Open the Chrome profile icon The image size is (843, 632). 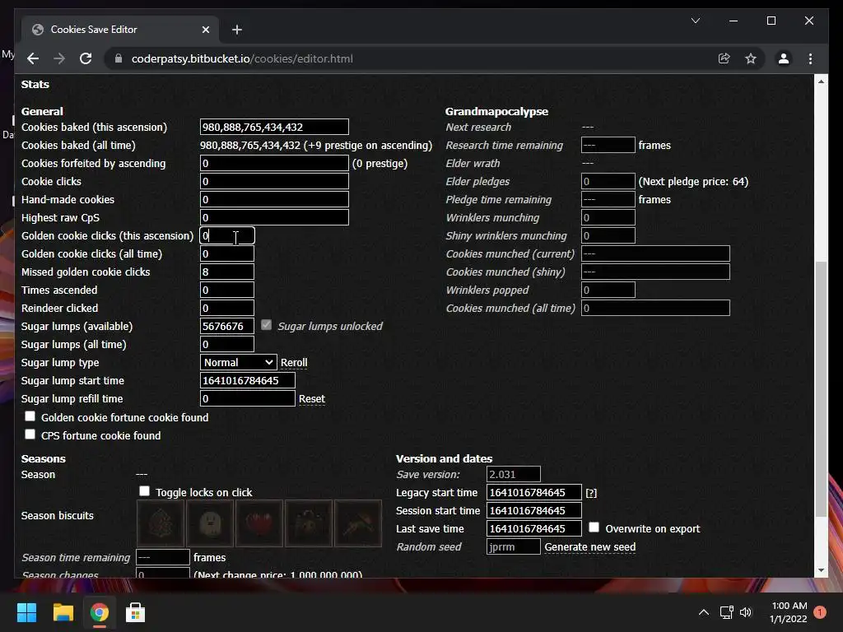click(x=784, y=58)
